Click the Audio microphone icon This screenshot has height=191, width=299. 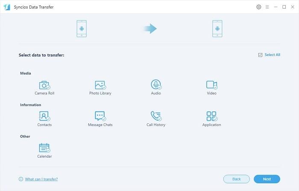pos(156,85)
